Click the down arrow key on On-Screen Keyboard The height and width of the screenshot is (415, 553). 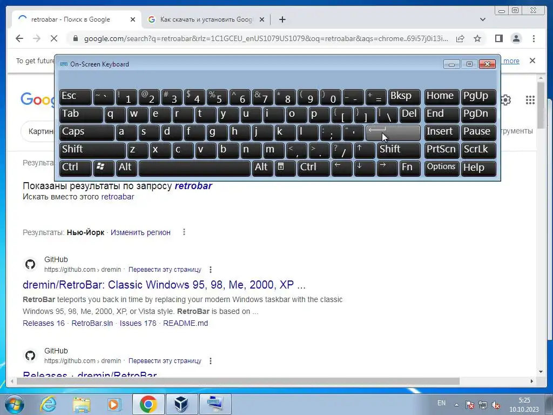click(x=365, y=168)
